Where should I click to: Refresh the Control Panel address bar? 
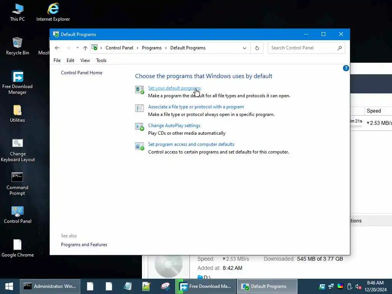click(x=257, y=48)
